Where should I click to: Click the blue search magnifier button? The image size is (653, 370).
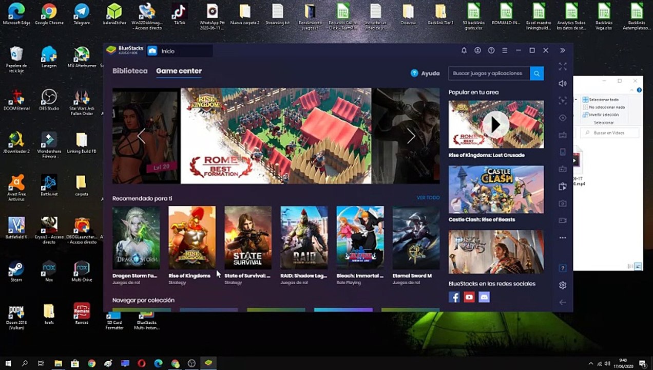tap(537, 73)
